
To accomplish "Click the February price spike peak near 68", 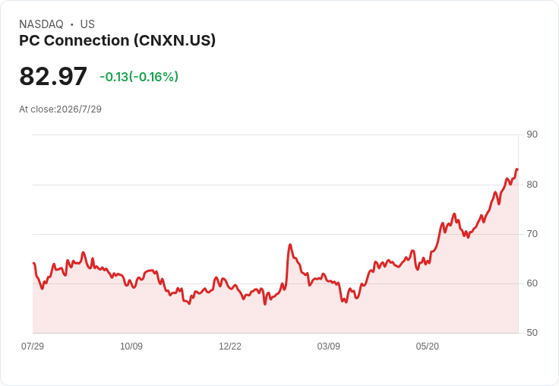I will tap(290, 245).
